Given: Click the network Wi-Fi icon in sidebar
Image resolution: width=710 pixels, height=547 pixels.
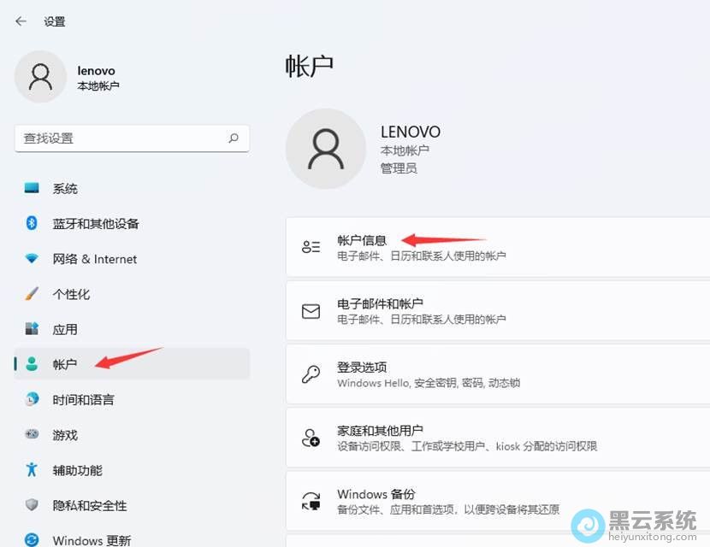Looking at the screenshot, I should tap(32, 259).
